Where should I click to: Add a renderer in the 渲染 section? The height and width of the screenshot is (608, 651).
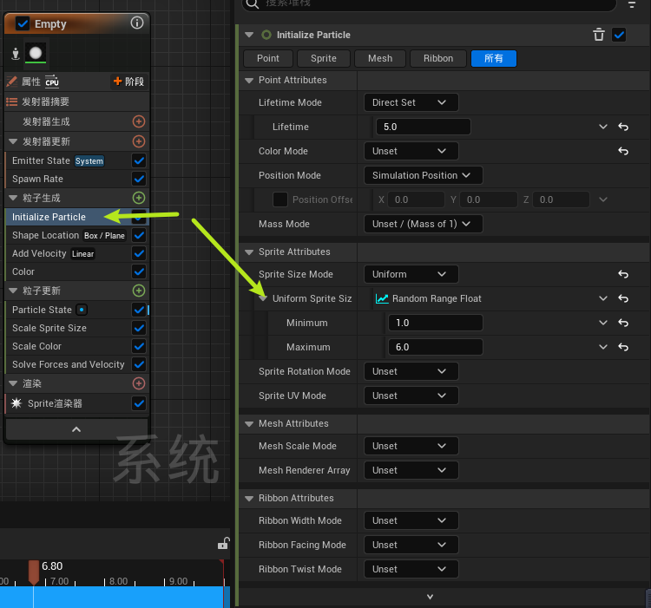pos(139,383)
